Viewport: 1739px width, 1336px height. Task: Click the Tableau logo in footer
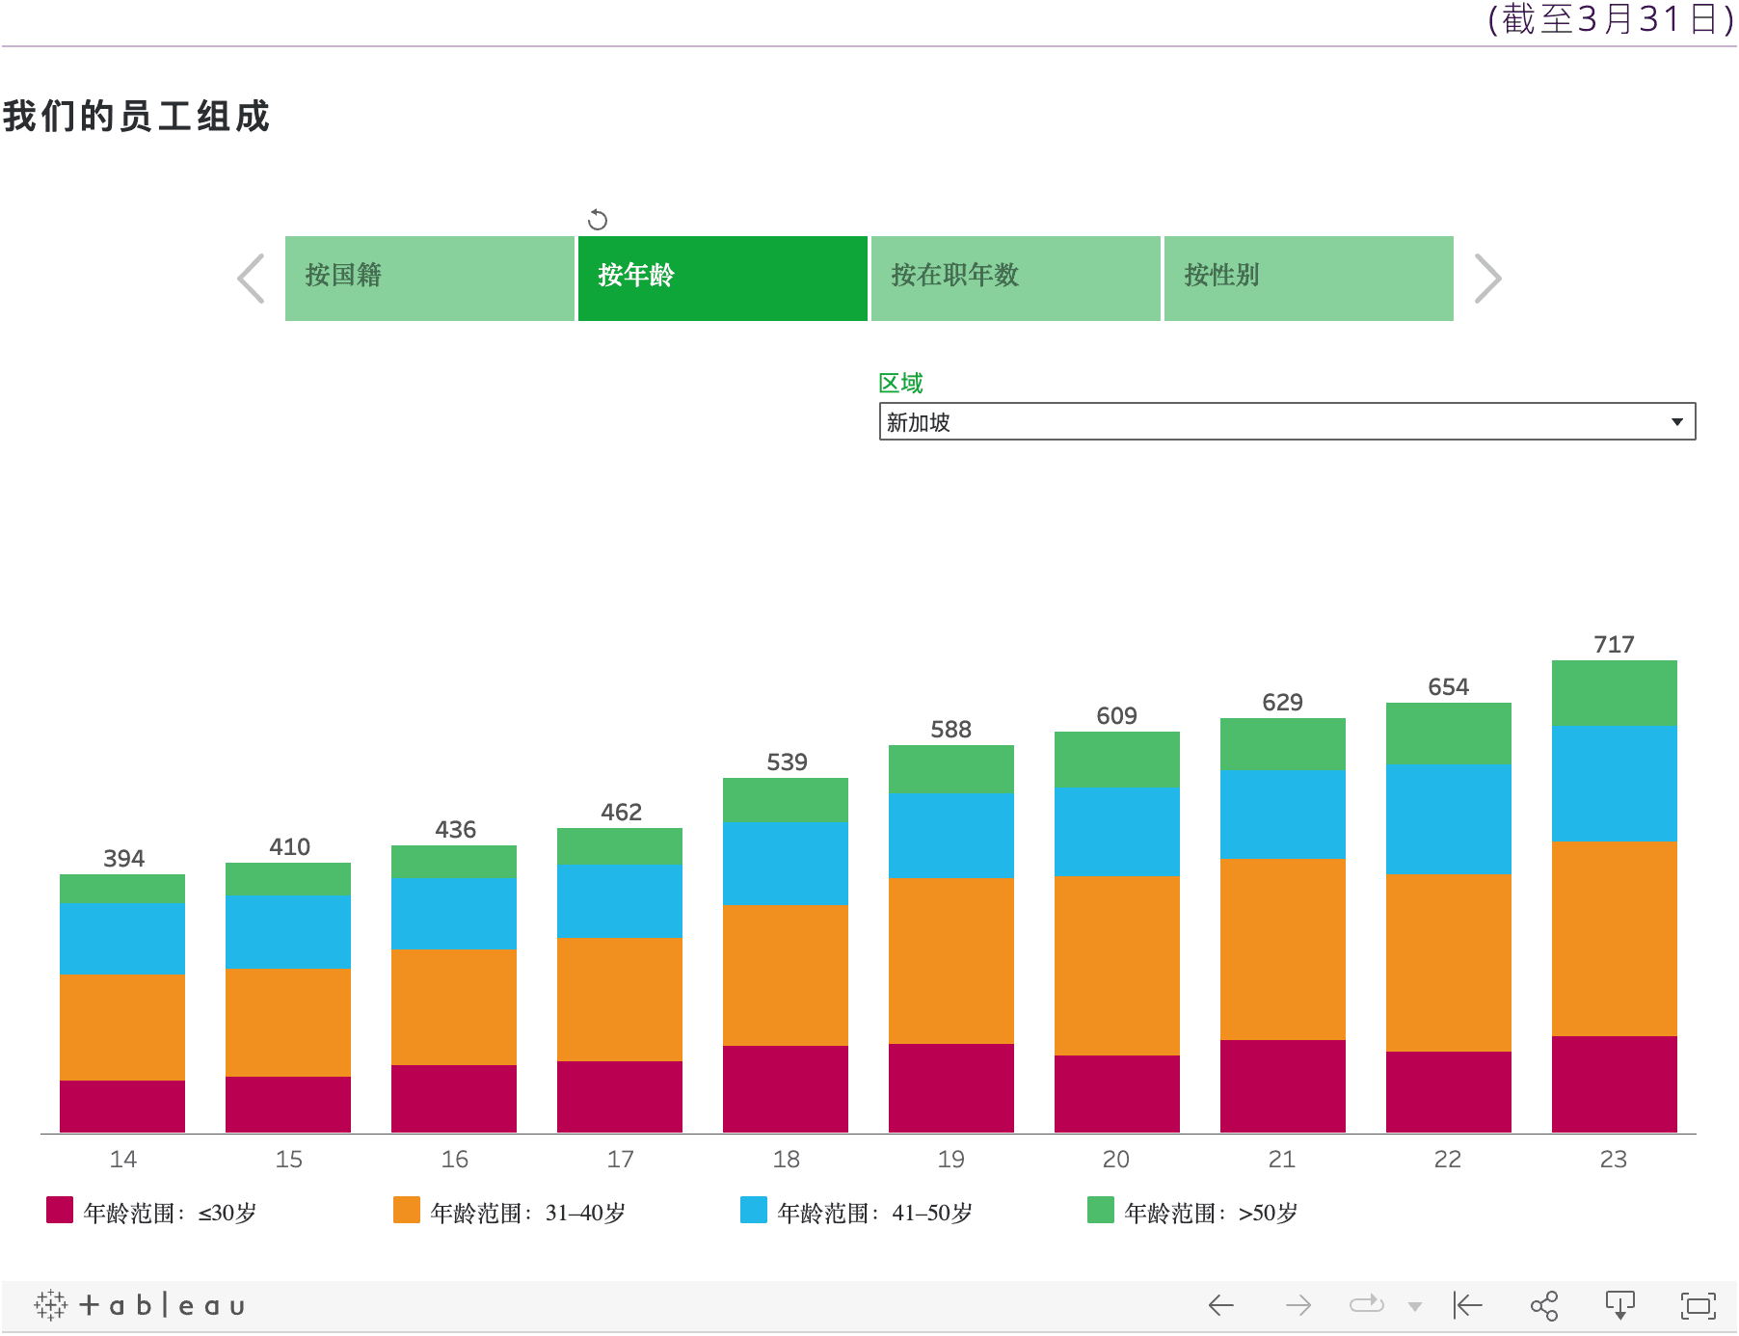(140, 1305)
